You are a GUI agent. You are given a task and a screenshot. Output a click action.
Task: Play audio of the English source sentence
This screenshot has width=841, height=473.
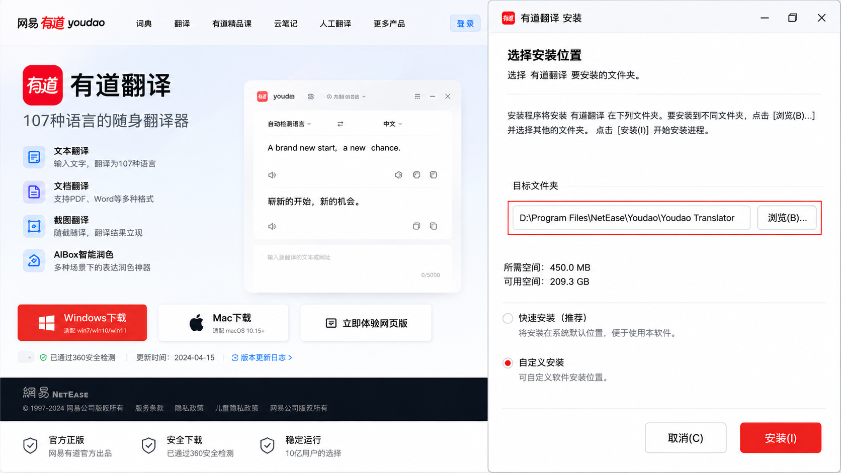click(272, 175)
